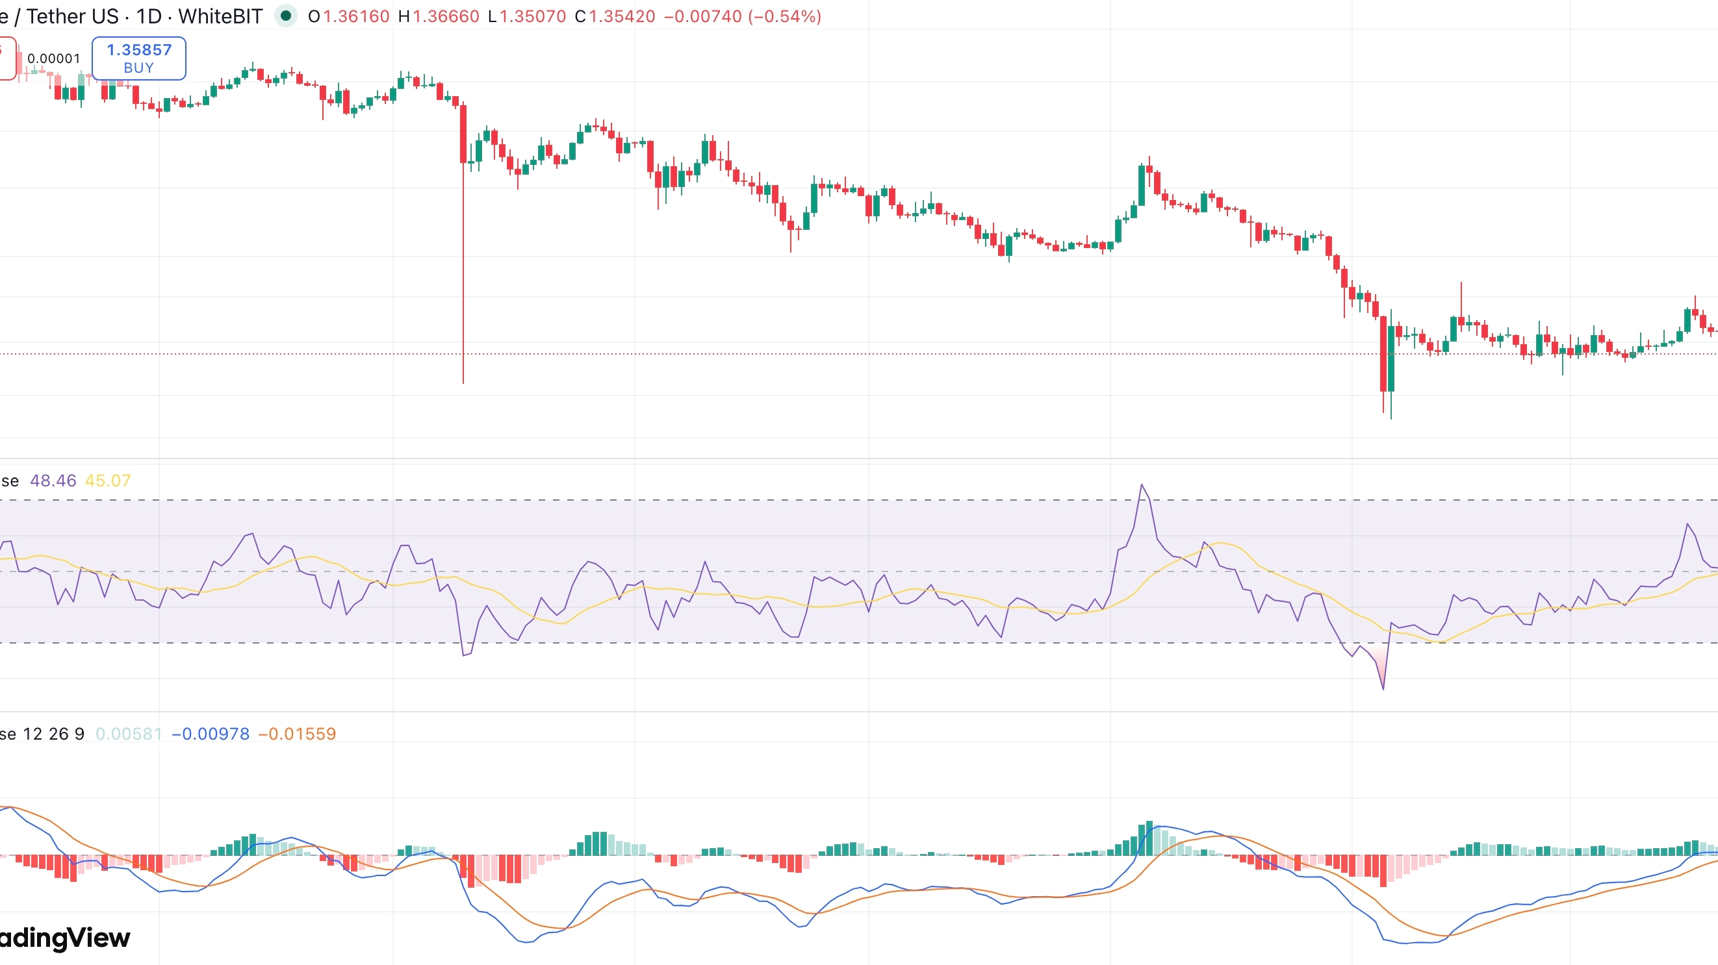Click the light green histogram value 0.00581
1718x965 pixels.
tap(129, 734)
